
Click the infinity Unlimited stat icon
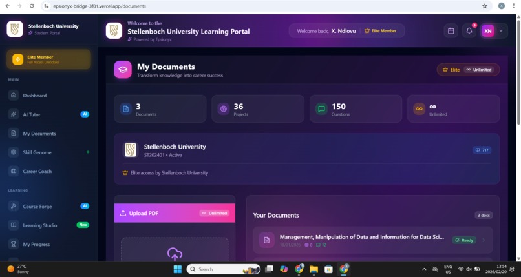coord(420,109)
